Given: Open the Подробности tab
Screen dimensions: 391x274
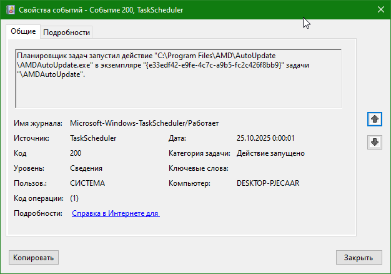Looking at the screenshot, I should [66, 33].
